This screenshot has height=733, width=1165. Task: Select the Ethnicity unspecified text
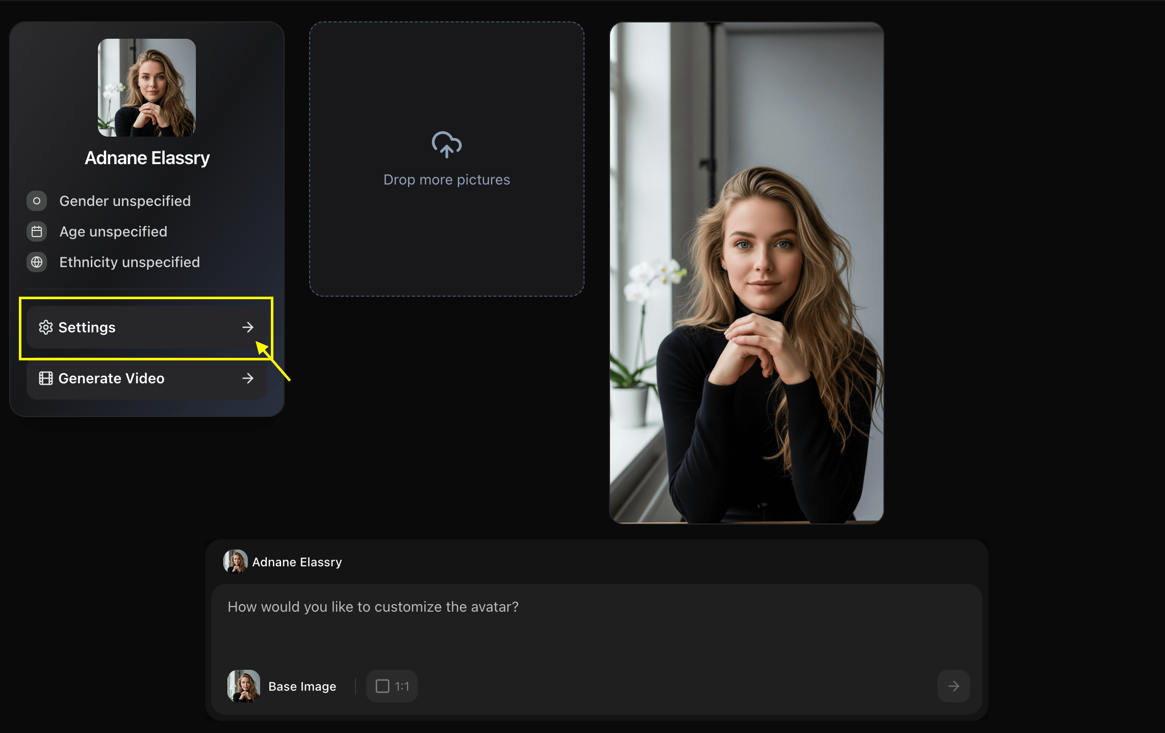point(130,262)
